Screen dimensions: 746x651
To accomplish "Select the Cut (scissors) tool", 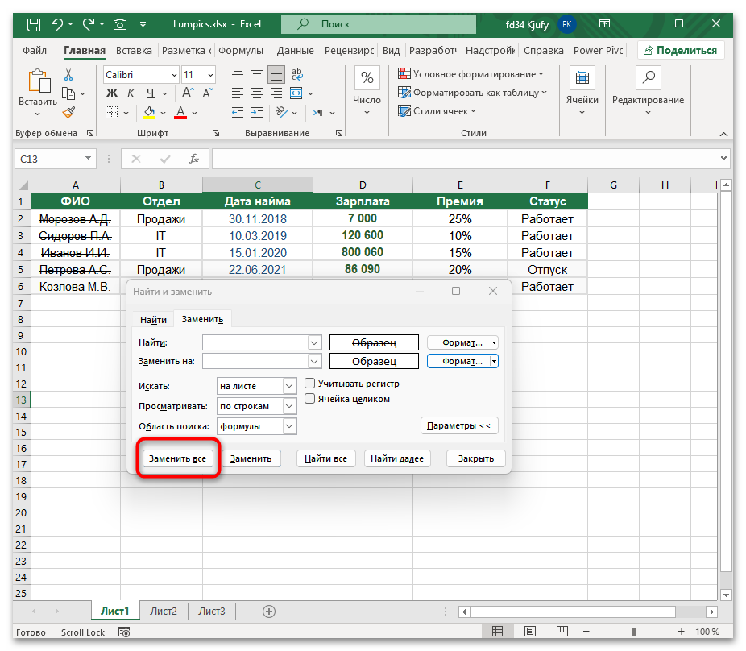I will point(67,73).
